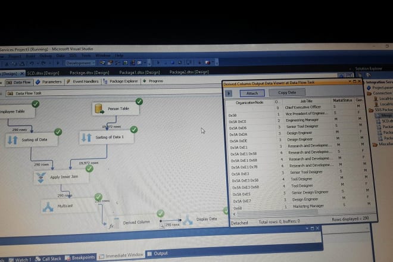Click the Project.params icon in Solution Explorer
The image size is (393, 262).
369,88
